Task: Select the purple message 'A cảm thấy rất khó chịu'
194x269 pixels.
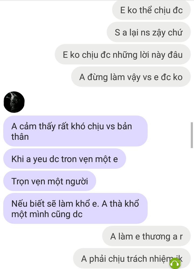Action: [75, 131]
